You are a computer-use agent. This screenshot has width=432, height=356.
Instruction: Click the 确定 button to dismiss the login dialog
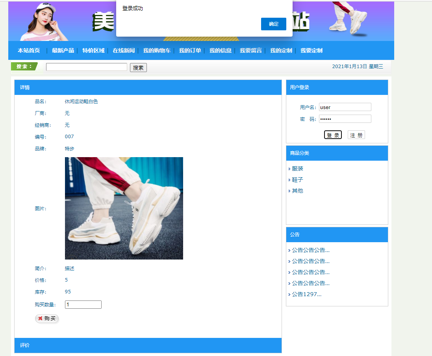[273, 24]
